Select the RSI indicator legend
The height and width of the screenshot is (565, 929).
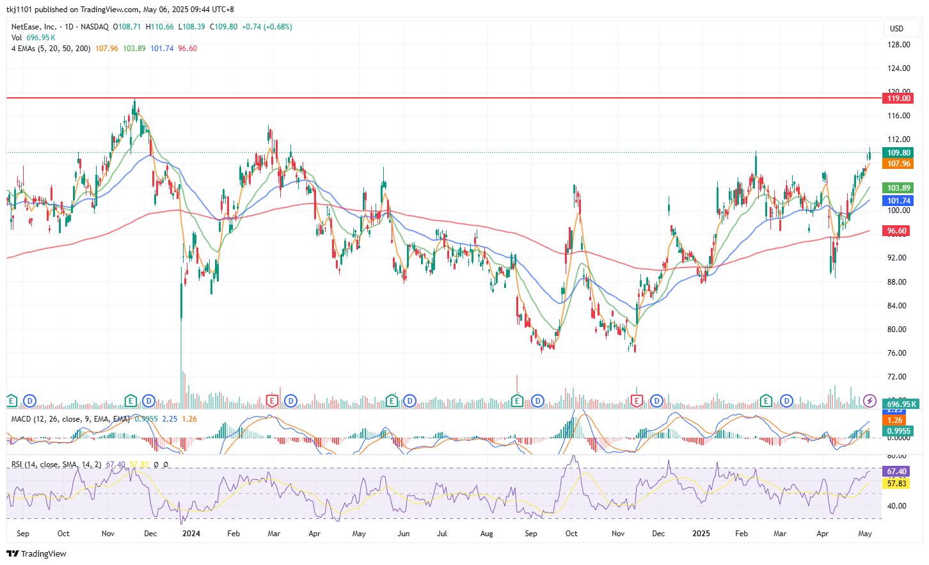click(x=56, y=465)
